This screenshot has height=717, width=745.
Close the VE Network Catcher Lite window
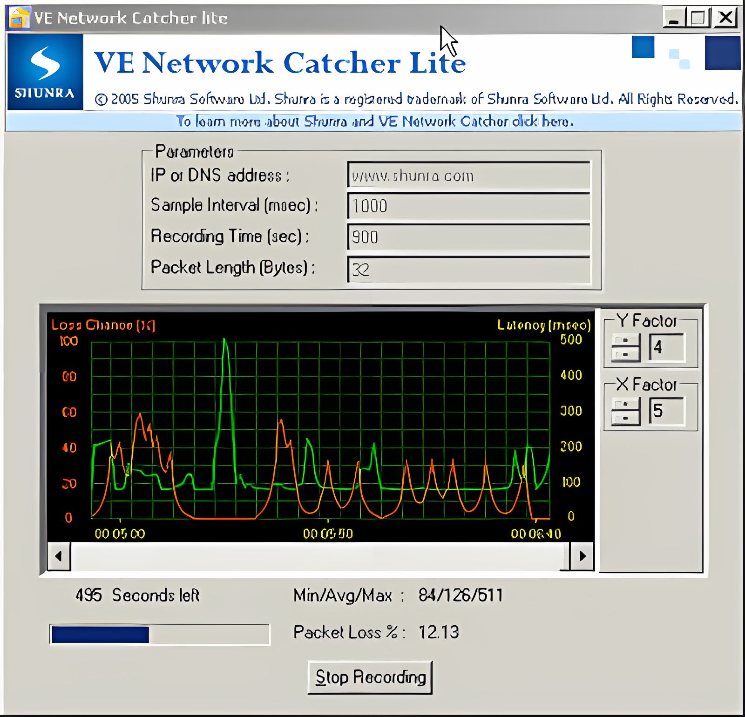[725, 19]
